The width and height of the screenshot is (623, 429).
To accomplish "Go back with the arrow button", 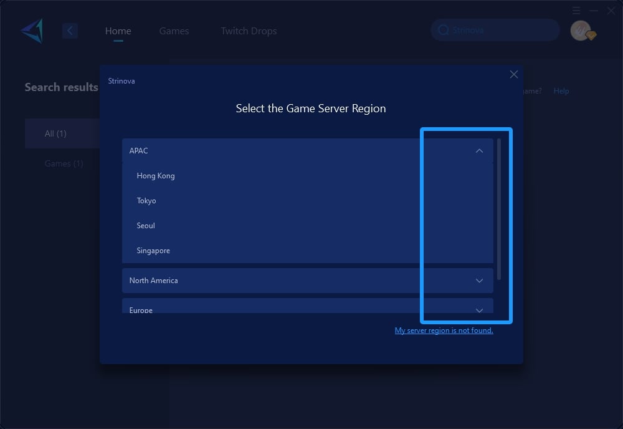I will tap(70, 31).
